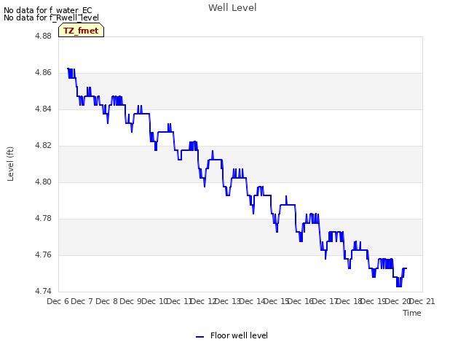Click the TZ_fmet annotation label

81,31
